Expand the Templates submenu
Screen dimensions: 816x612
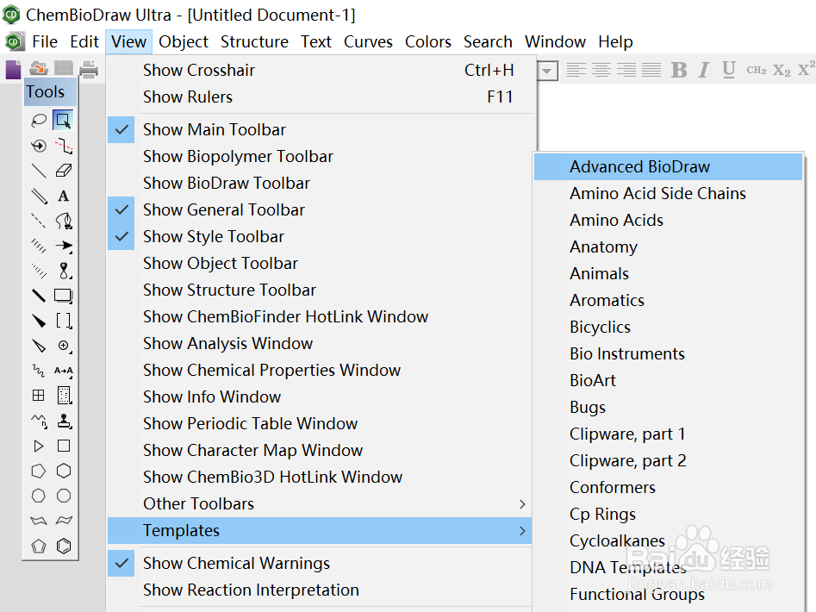coord(321,531)
